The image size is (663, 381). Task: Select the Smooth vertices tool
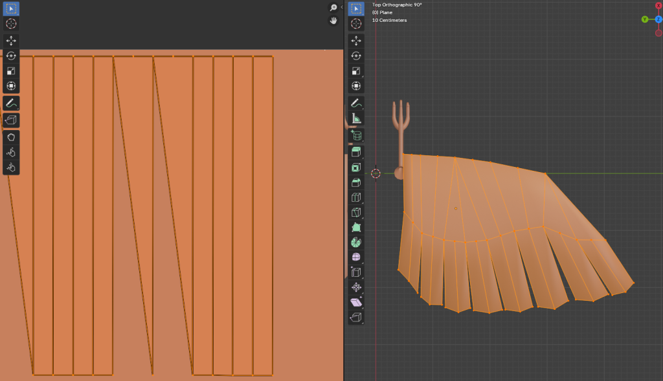point(355,257)
